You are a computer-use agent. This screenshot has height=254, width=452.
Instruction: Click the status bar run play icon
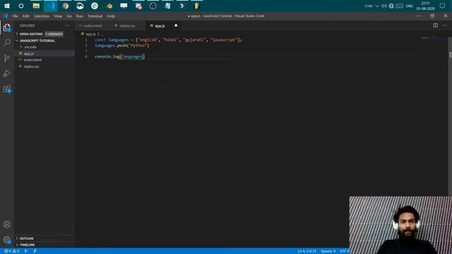click(26, 251)
